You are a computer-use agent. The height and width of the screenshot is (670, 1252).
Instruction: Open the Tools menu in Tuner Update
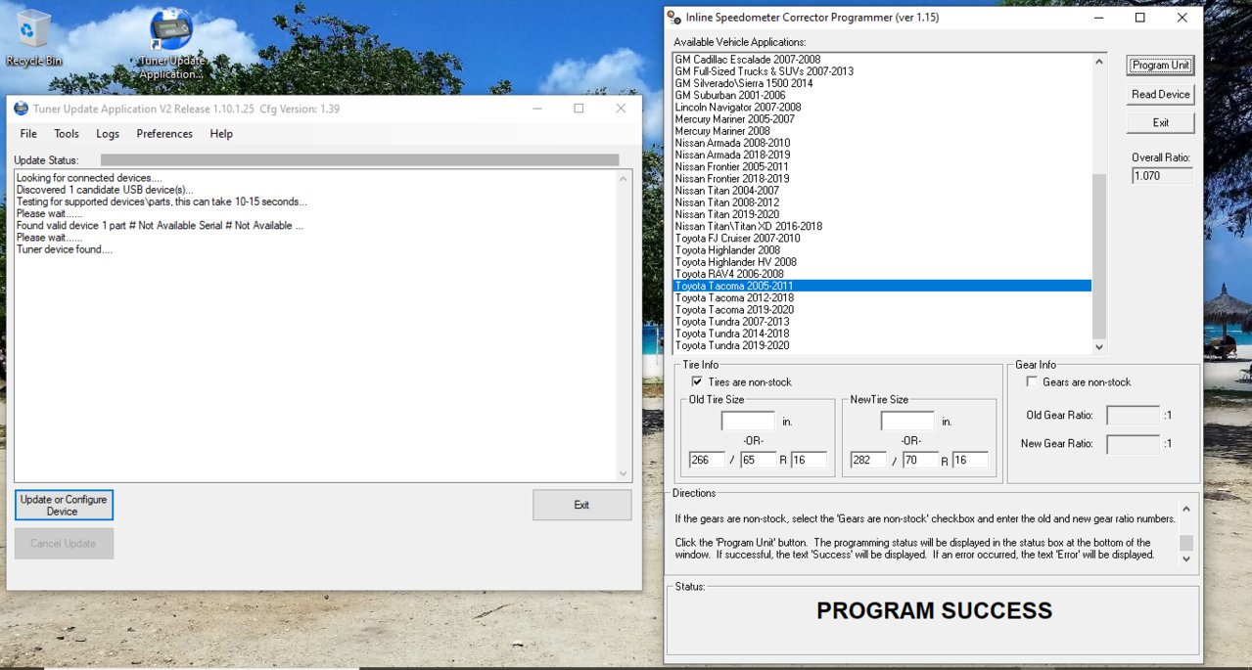point(67,134)
